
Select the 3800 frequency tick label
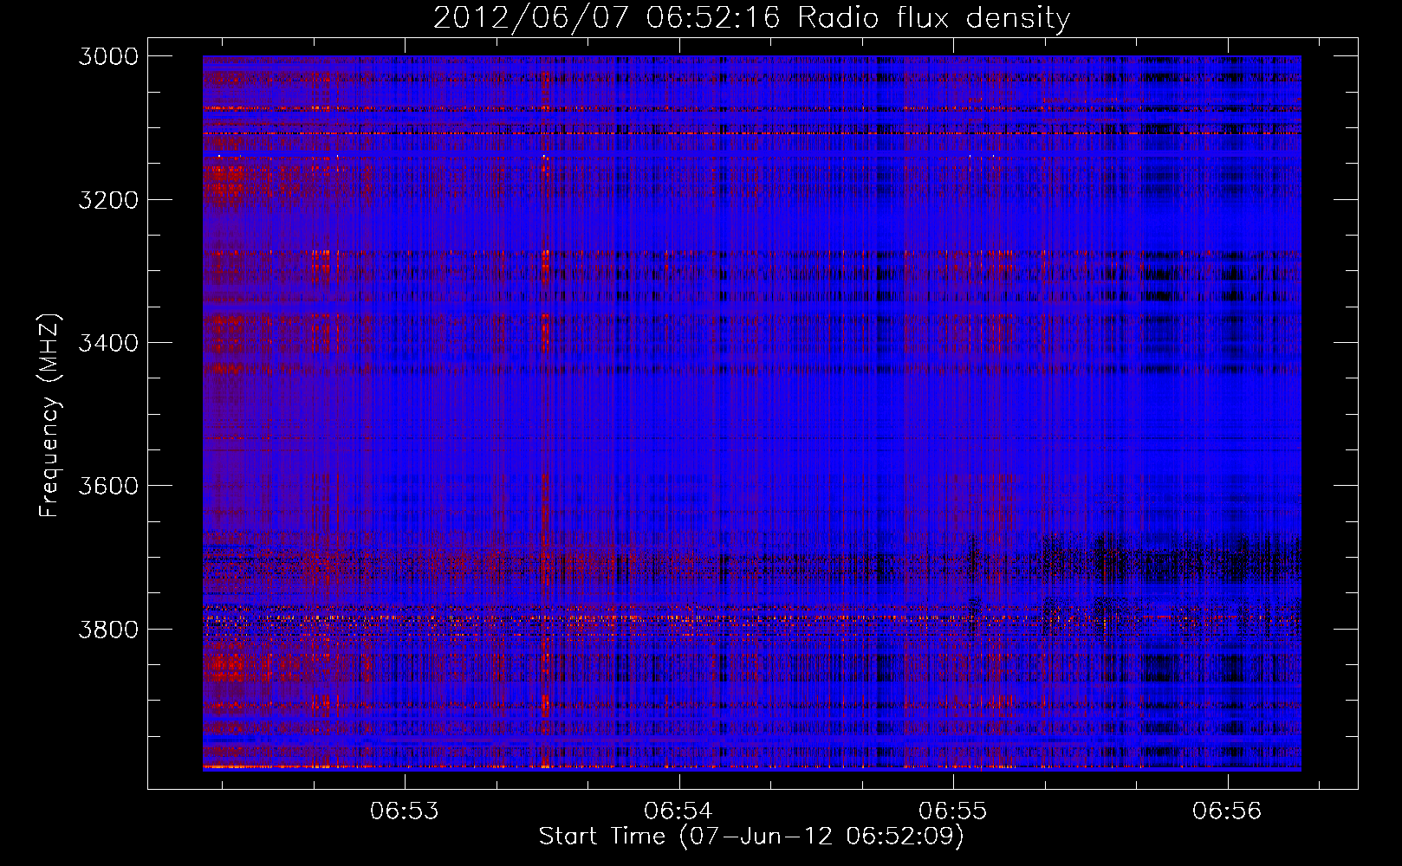click(108, 629)
